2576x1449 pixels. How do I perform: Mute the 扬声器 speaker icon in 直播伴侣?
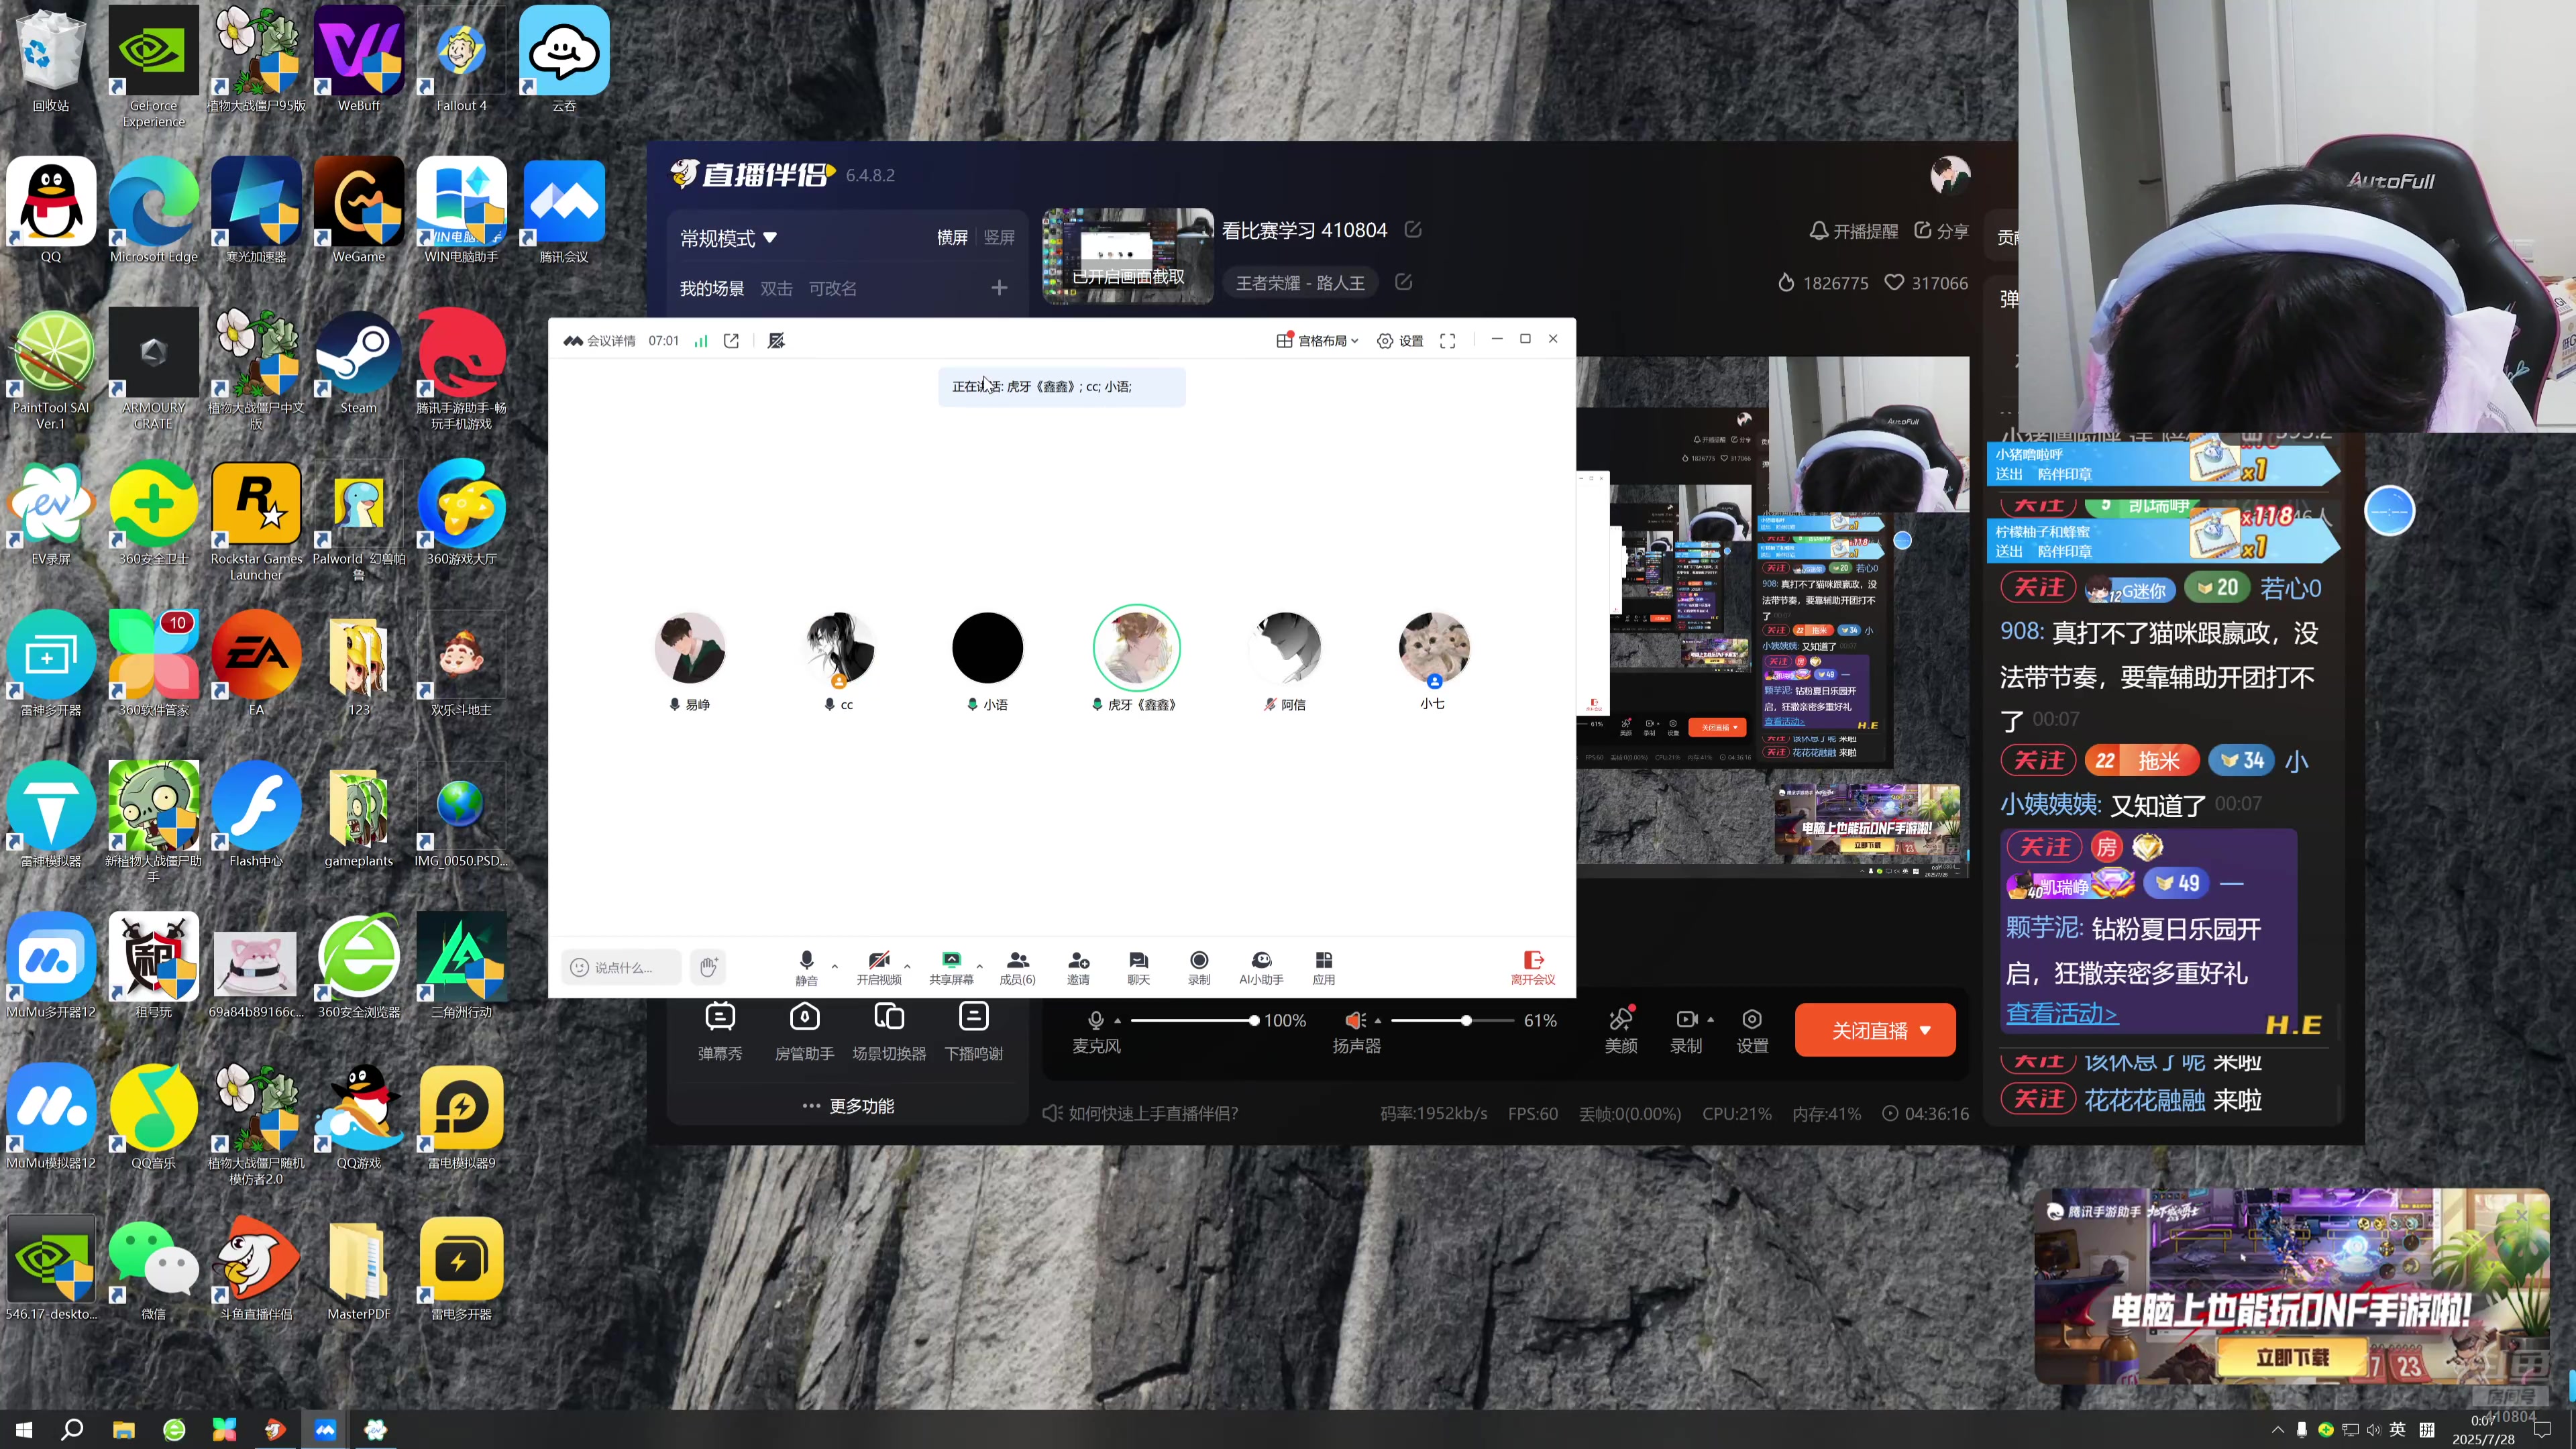pos(1355,1020)
